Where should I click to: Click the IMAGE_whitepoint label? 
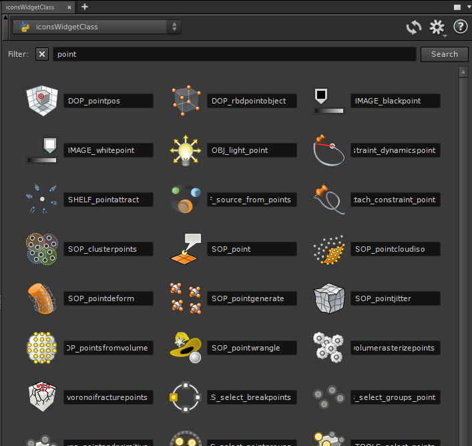(x=108, y=150)
